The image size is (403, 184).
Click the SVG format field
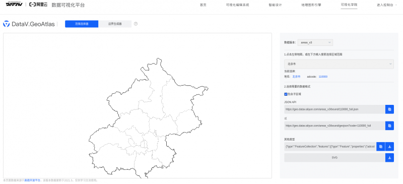coord(334,157)
